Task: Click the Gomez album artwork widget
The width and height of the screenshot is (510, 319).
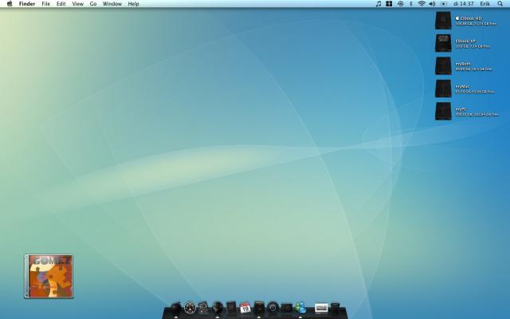Action: coord(49,277)
